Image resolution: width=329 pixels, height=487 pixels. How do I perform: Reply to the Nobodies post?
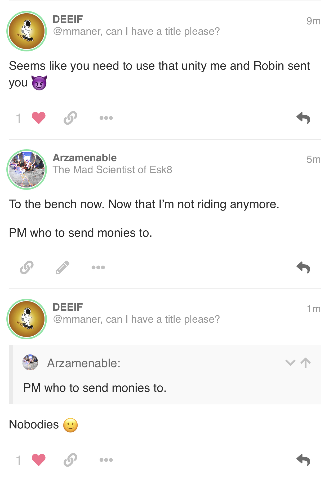click(303, 460)
